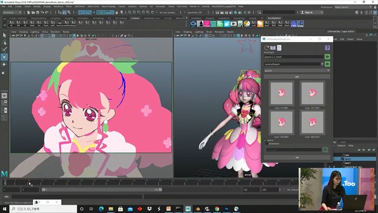This screenshot has height=213, width=378.
Task: Open left viewport Shading menu
Action: point(23,32)
